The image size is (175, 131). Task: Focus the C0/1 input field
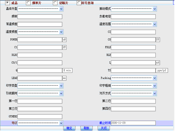[40, 63]
